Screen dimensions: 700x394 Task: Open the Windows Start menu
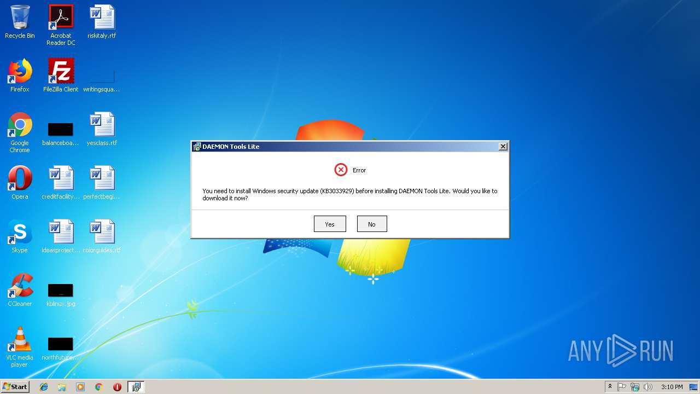coord(15,387)
